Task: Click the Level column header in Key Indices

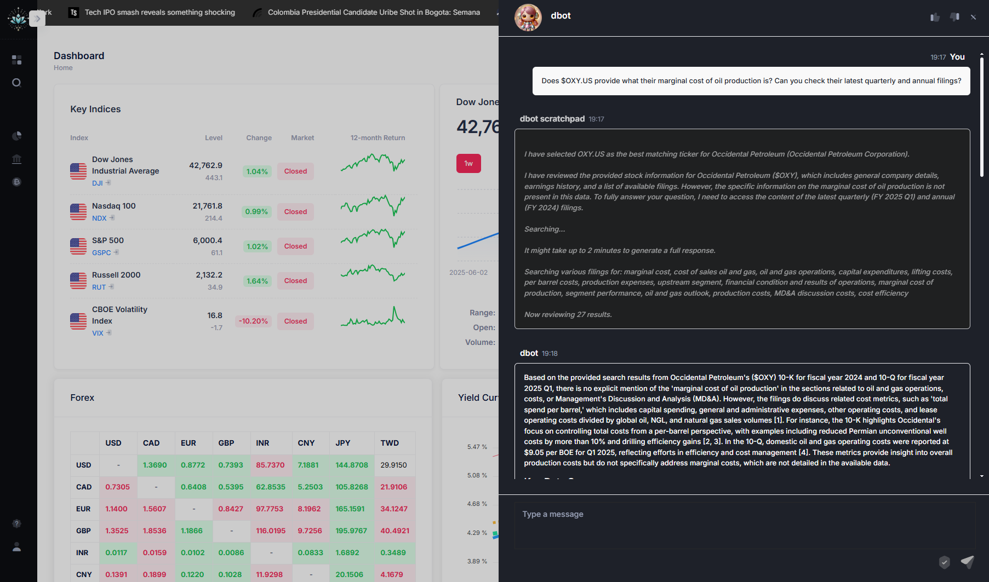Action: click(214, 137)
